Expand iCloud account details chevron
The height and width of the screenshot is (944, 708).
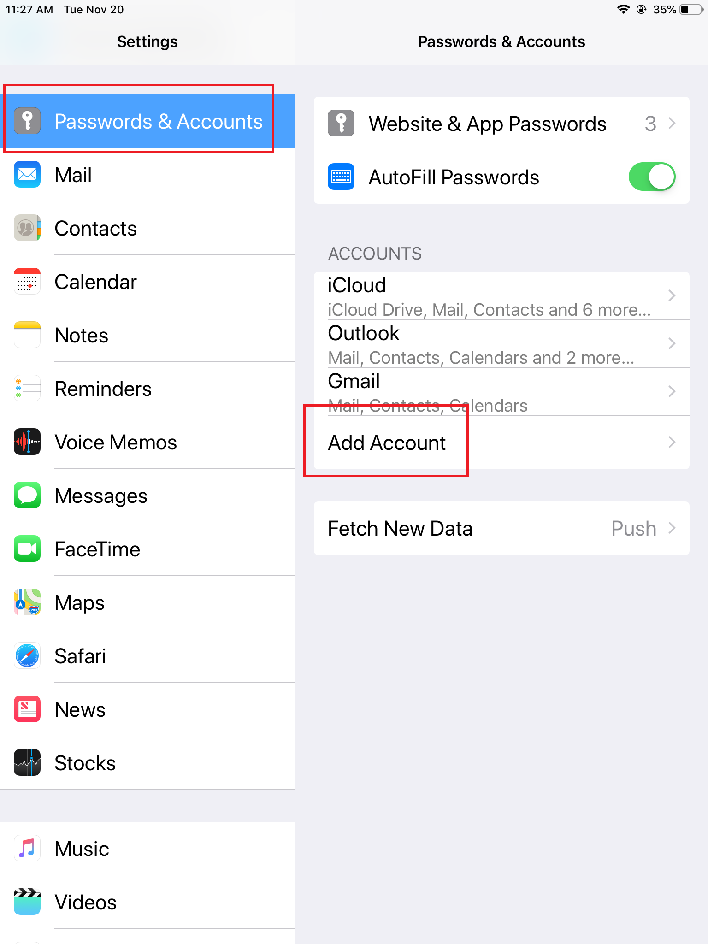(x=672, y=295)
